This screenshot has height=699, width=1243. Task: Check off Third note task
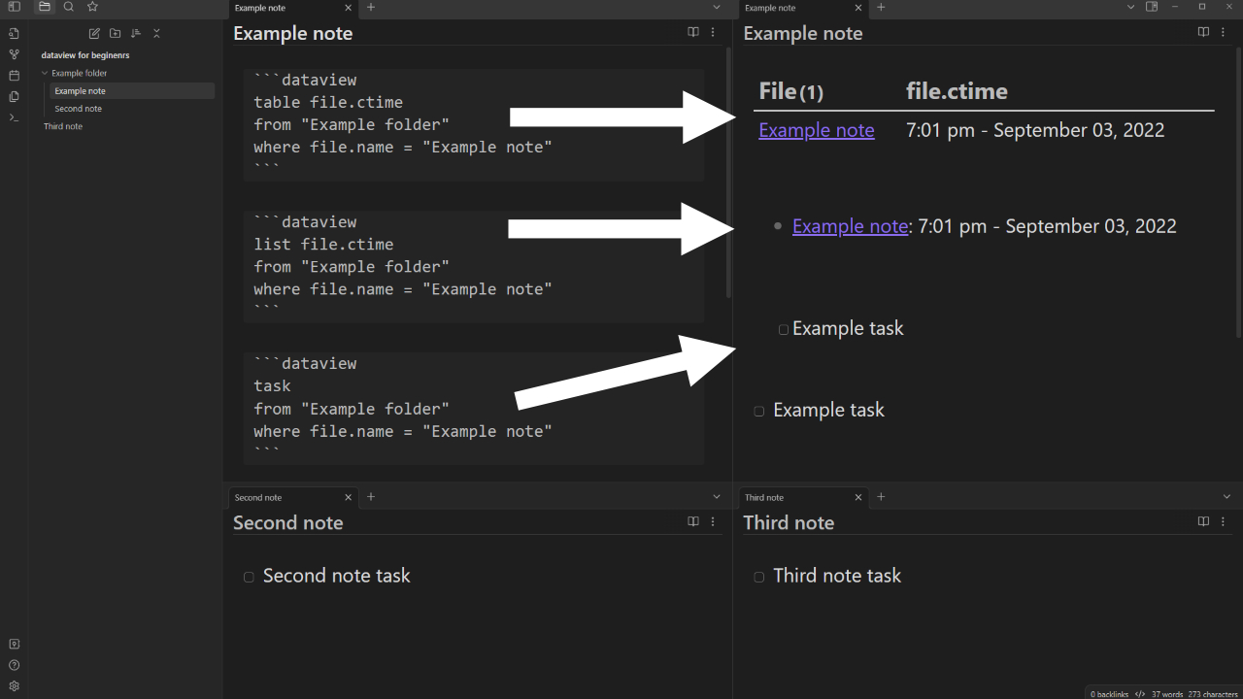[758, 577]
